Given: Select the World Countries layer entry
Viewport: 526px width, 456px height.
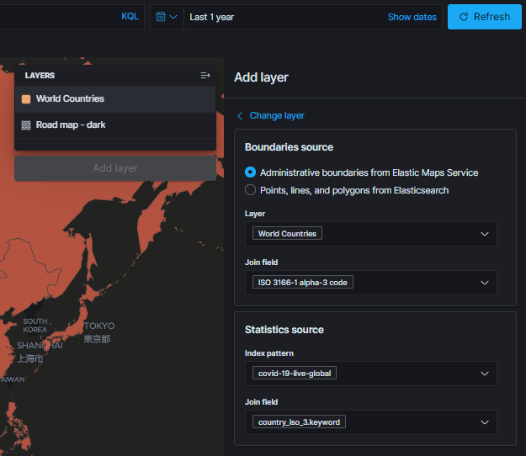Looking at the screenshot, I should click(70, 99).
